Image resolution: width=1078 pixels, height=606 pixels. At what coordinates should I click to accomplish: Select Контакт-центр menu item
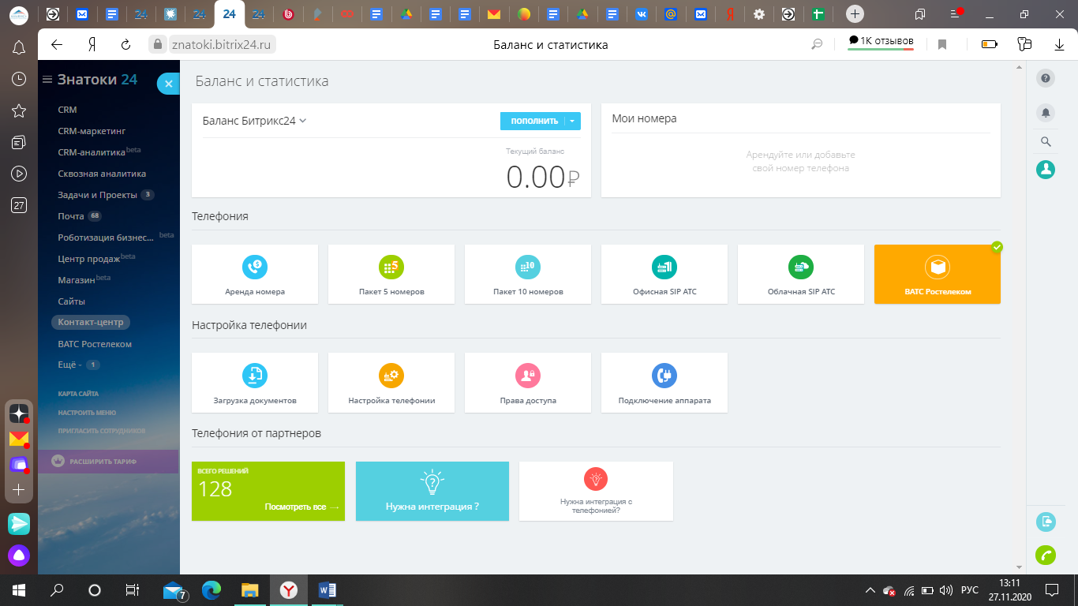(92, 322)
